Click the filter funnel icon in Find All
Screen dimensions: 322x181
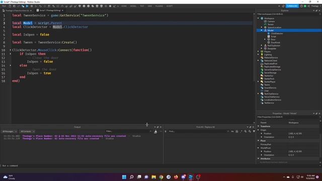click(254, 131)
